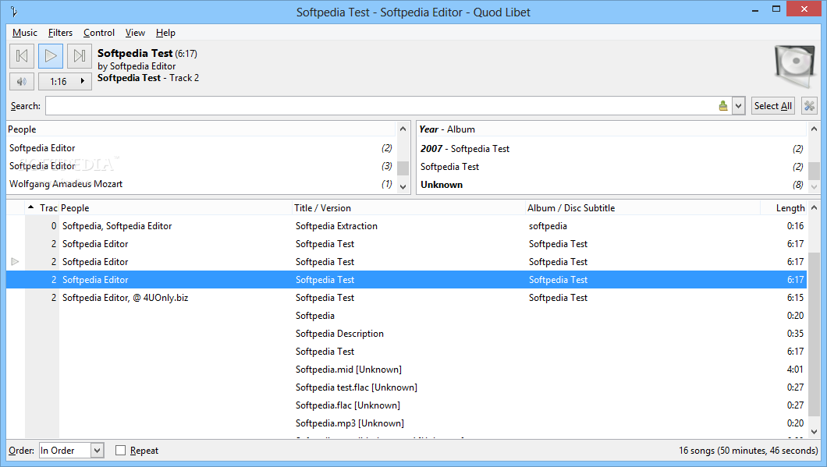This screenshot has height=467, width=827.
Task: Select the 2007 - Softpedia Test album
Action: pyautogui.click(x=612, y=149)
